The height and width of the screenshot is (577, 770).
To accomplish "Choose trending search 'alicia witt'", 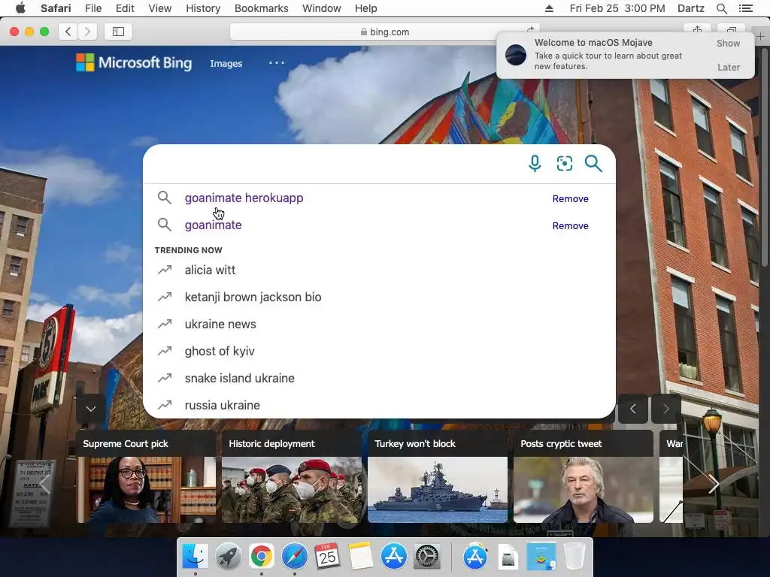I will (x=379, y=270).
